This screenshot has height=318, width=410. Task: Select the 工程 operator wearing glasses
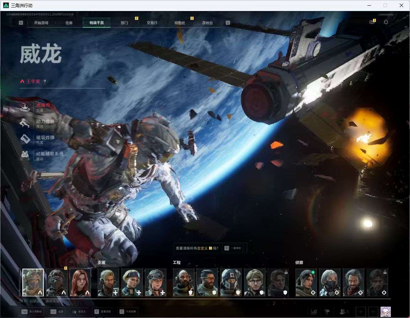pyautogui.click(x=255, y=283)
